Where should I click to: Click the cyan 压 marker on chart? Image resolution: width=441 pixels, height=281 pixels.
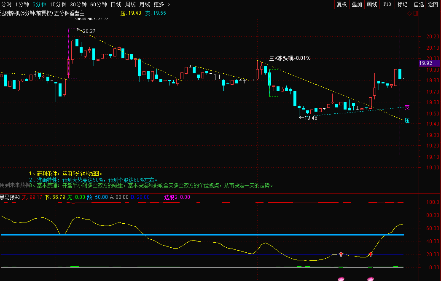coord(407,120)
